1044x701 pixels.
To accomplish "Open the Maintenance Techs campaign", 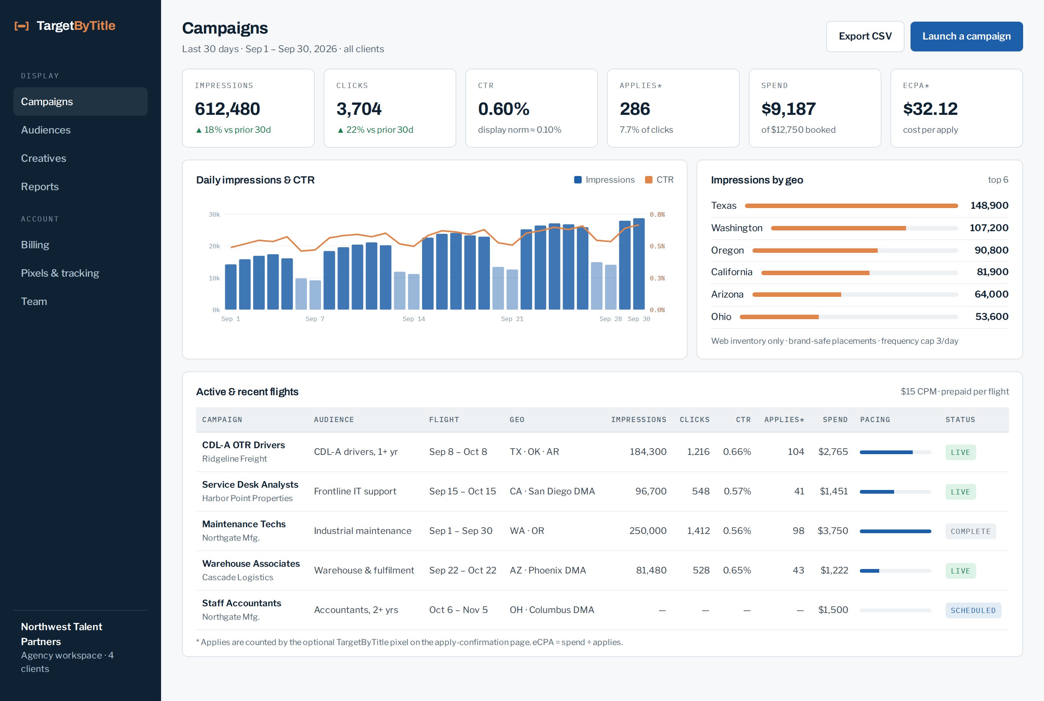I will 243,524.
